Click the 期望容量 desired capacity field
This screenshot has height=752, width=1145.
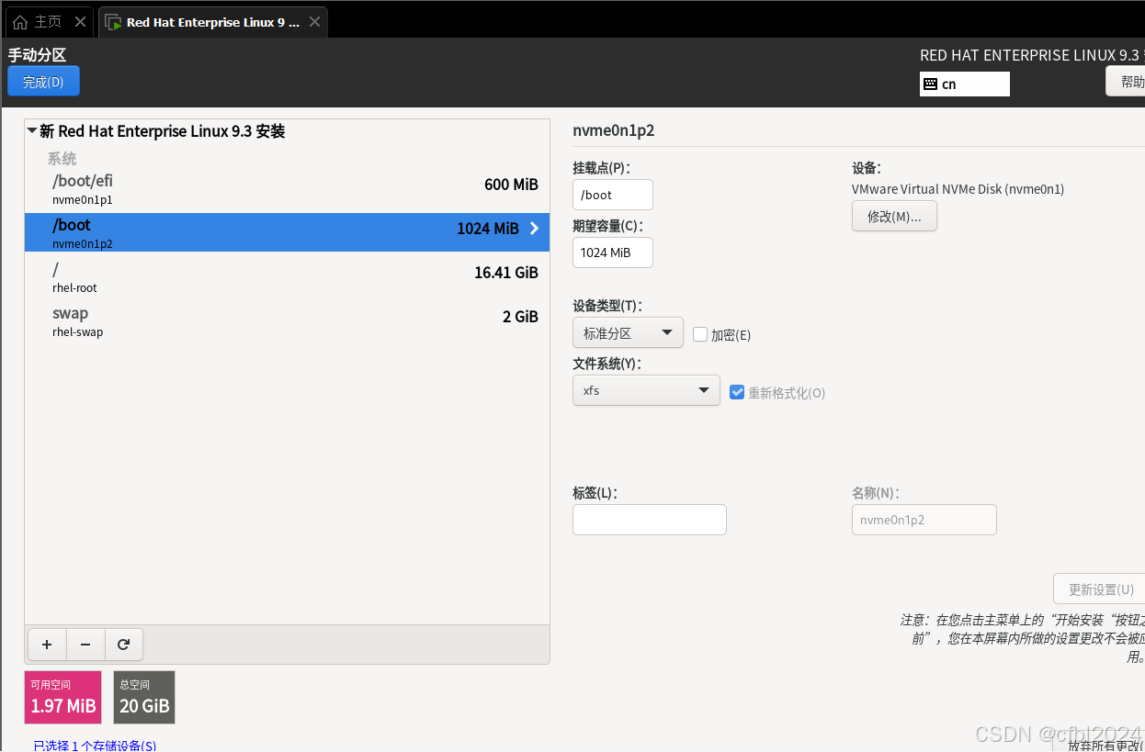point(613,253)
